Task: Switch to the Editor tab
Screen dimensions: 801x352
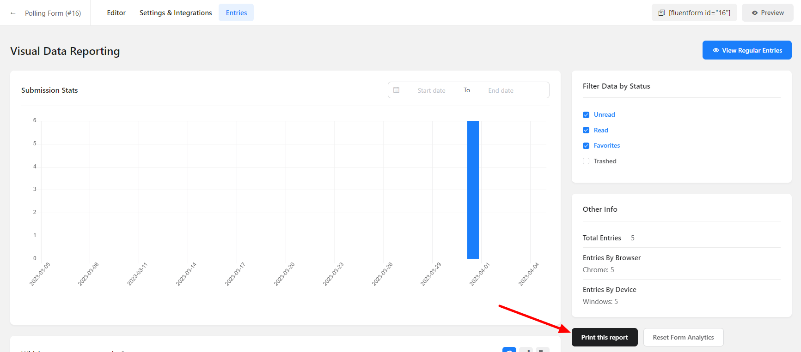Action: (x=116, y=13)
